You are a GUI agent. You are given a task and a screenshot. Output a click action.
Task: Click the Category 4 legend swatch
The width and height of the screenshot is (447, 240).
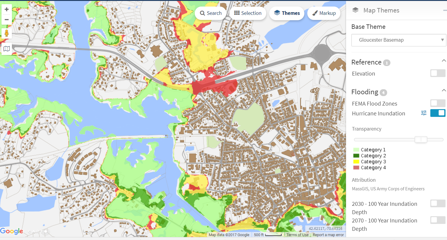point(356,168)
